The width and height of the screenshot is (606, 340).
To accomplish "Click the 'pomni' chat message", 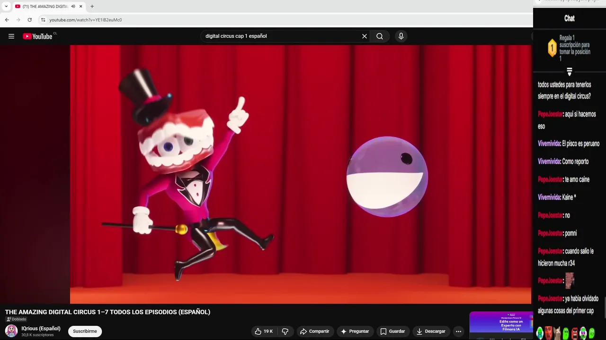I will [x=557, y=233].
